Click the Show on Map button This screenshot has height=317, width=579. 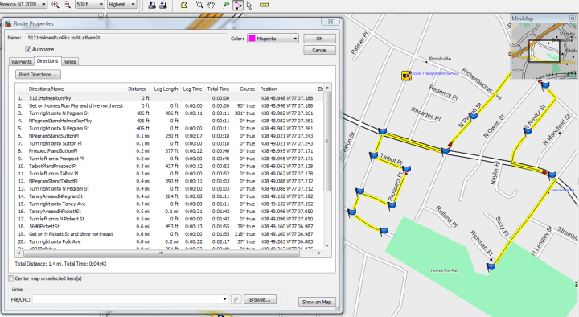click(x=317, y=302)
